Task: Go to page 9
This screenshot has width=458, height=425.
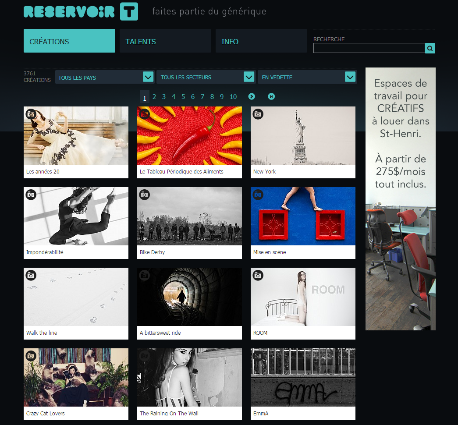Action: (222, 97)
